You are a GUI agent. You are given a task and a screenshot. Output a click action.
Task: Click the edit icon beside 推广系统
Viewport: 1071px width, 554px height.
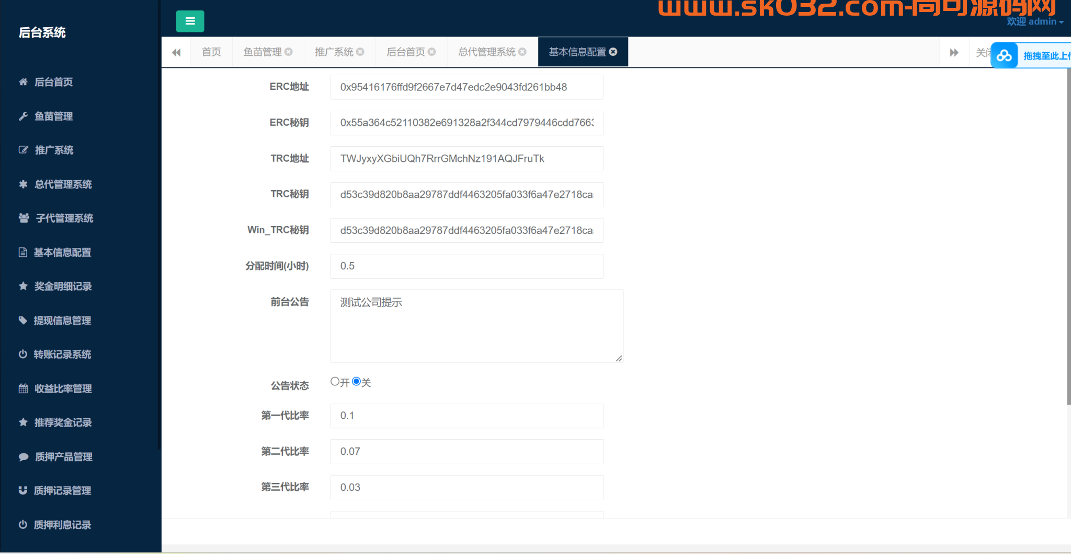(23, 150)
